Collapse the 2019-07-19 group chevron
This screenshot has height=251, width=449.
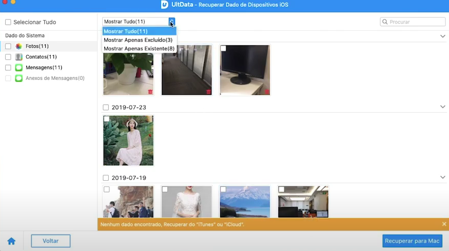tap(442, 178)
